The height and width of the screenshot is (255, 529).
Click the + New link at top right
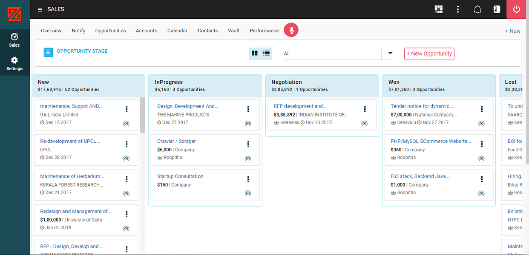(x=512, y=31)
